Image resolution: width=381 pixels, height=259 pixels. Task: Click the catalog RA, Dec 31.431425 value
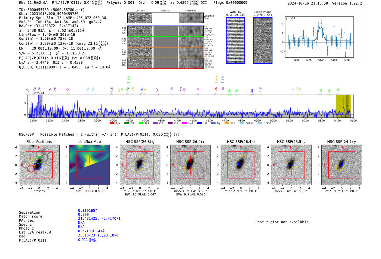point(99,219)
